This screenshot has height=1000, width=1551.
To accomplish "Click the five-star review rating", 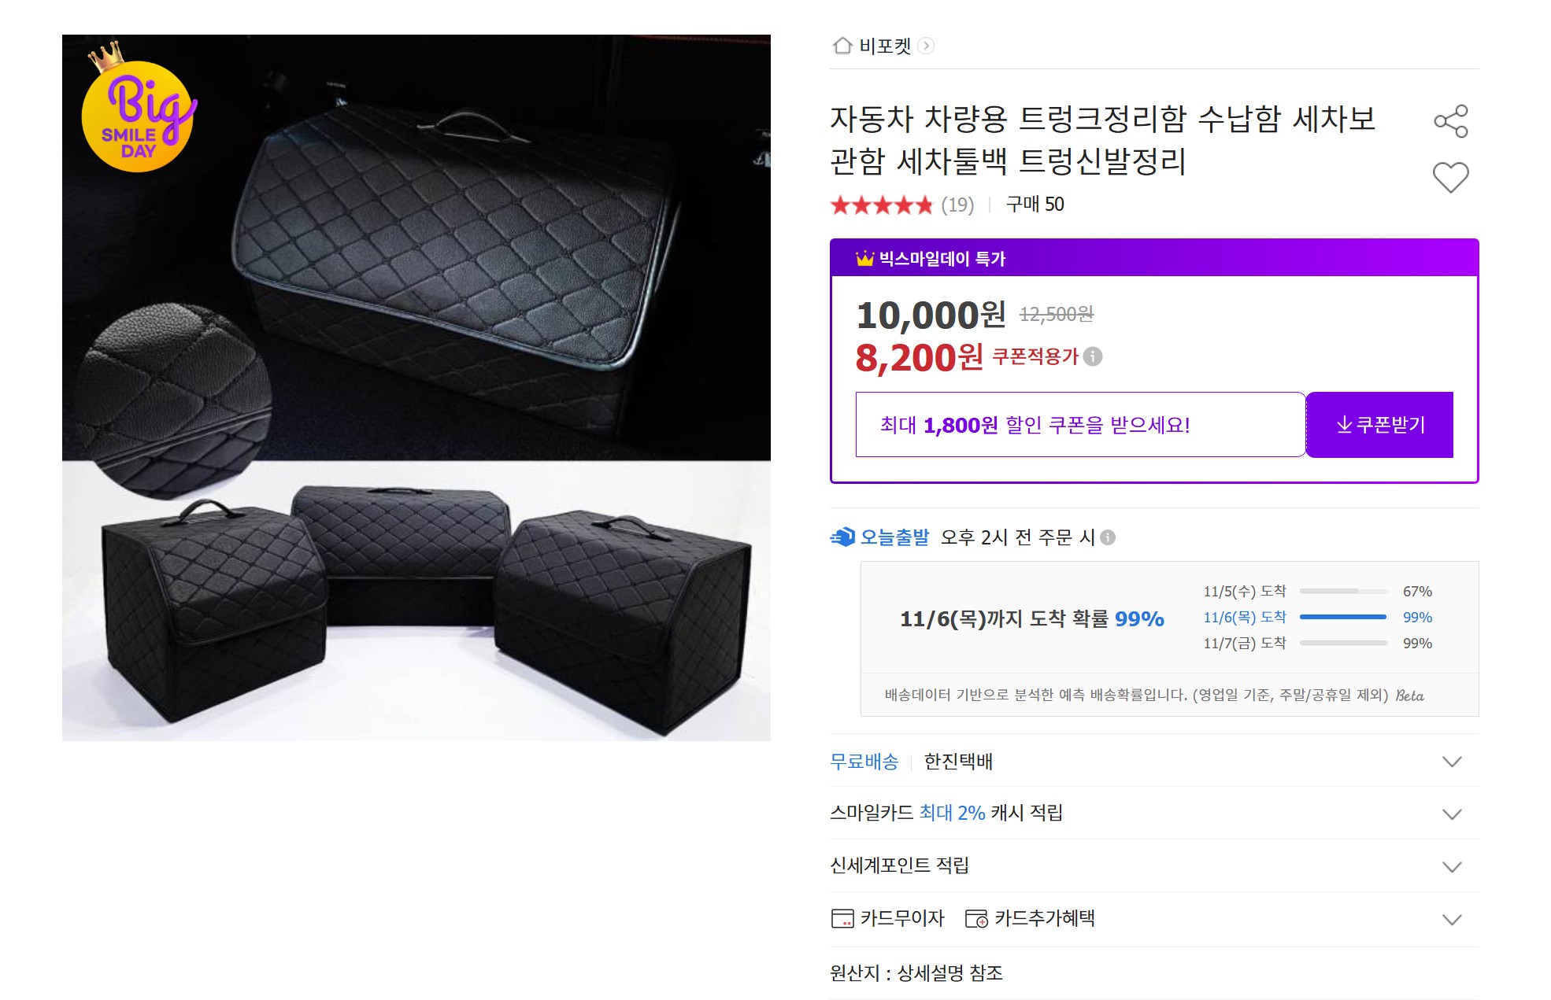I will coord(881,205).
